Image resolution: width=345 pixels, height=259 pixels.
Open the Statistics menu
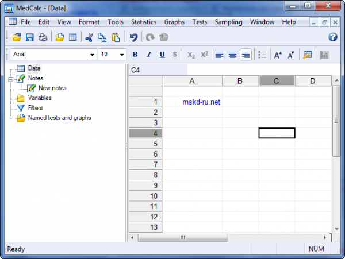pyautogui.click(x=143, y=22)
